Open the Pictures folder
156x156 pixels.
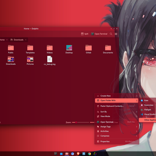point(30,60)
